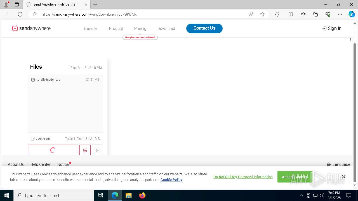
Task: Open Windows Start menu
Action: point(7,195)
